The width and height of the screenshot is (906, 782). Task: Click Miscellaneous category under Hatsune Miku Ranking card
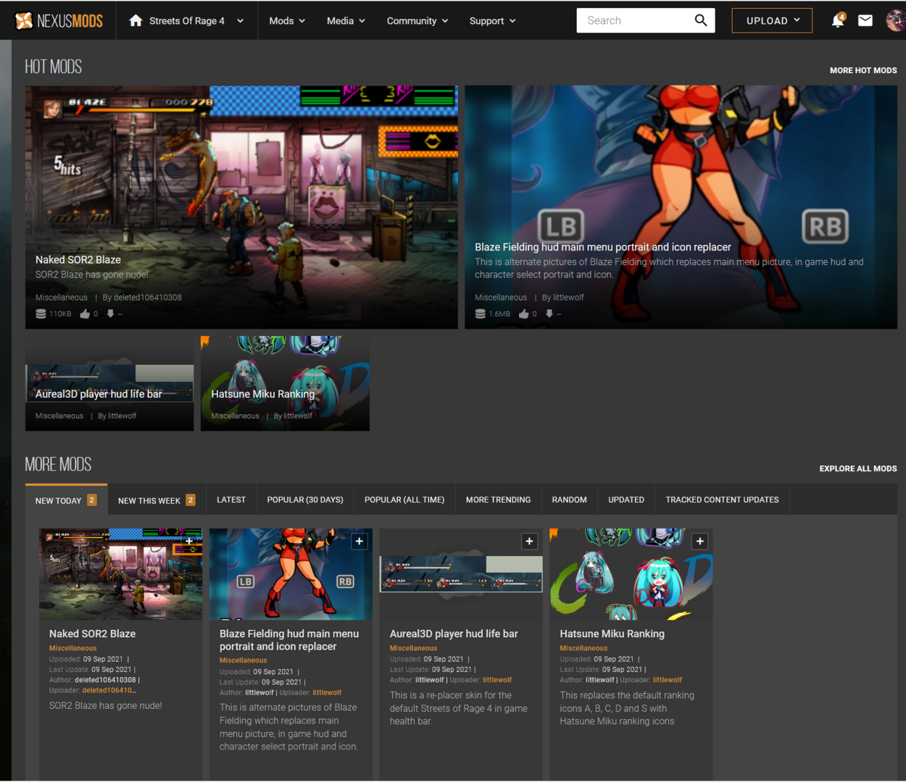[583, 648]
